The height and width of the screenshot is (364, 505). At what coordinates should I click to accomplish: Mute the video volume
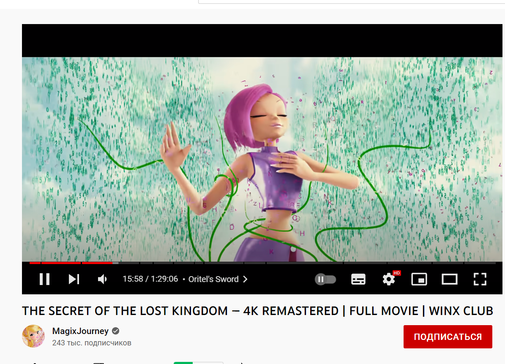102,279
